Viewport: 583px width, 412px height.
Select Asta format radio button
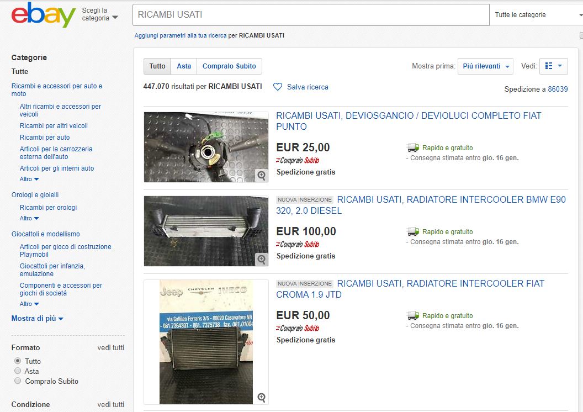pos(18,371)
